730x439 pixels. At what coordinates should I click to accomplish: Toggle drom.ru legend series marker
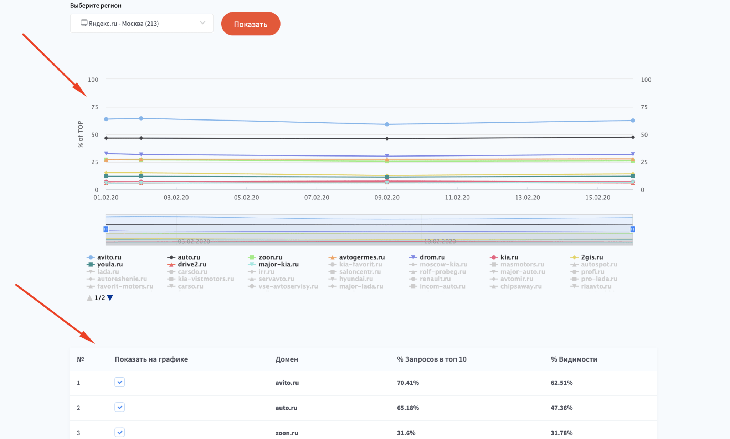[x=413, y=257]
